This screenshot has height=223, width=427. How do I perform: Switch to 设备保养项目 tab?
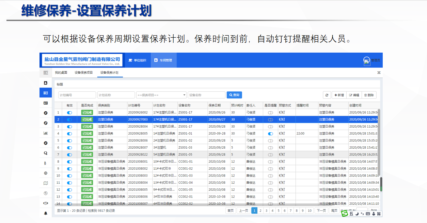[84, 73]
